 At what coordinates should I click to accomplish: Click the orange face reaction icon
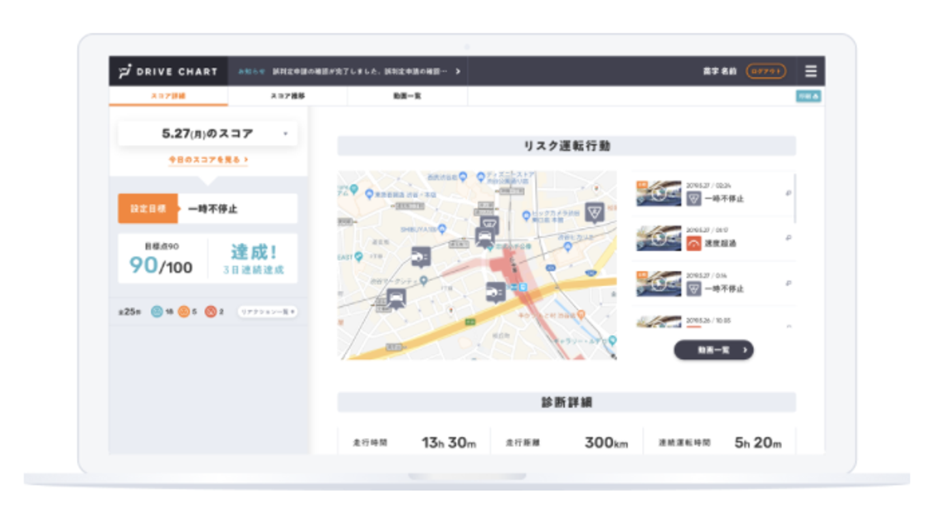pos(183,312)
